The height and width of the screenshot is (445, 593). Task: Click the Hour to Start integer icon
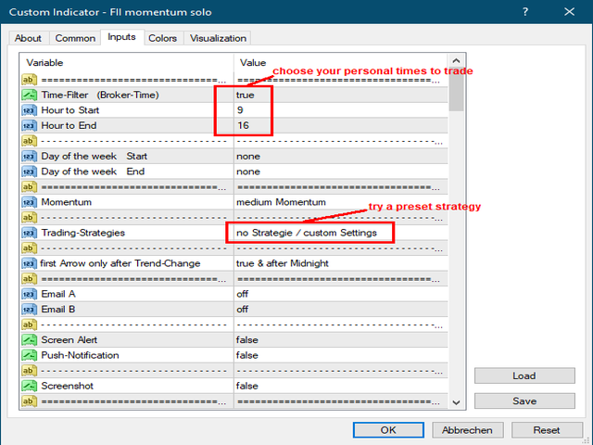click(x=29, y=110)
